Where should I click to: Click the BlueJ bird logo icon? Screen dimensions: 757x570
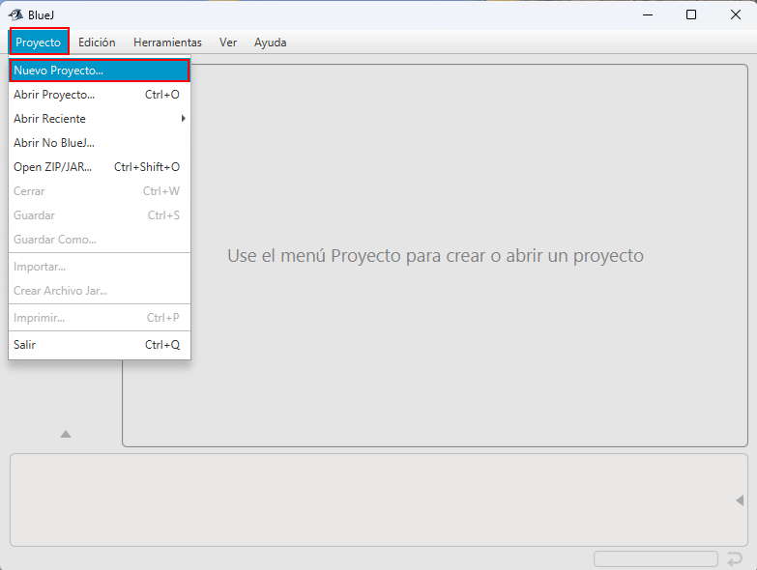[x=15, y=14]
